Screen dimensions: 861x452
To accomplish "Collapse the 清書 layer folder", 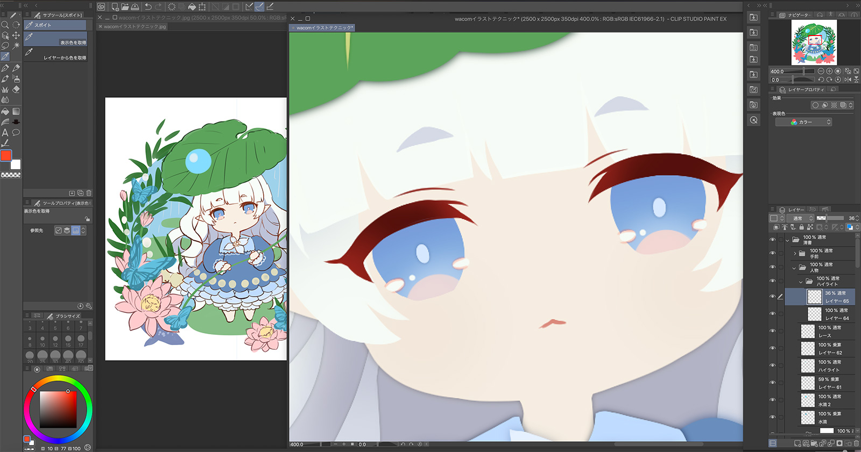I will pyautogui.click(x=787, y=240).
